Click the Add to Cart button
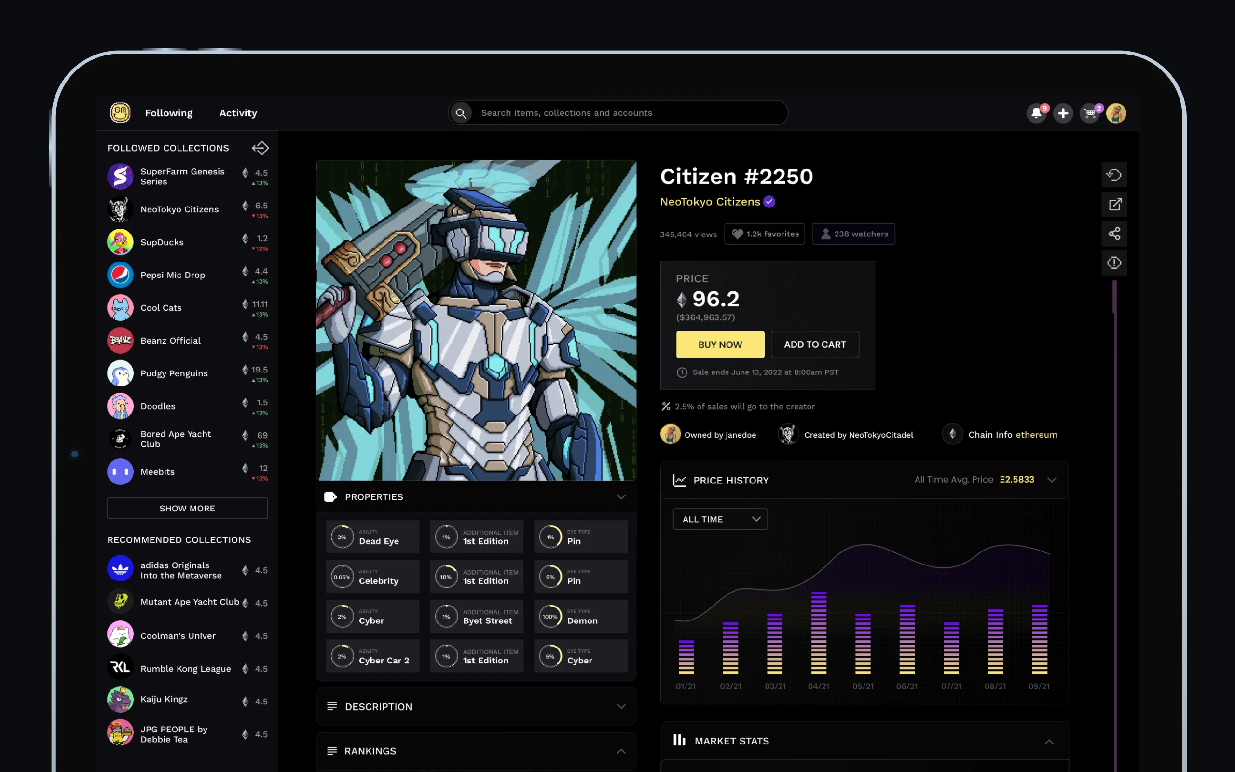 [815, 345]
